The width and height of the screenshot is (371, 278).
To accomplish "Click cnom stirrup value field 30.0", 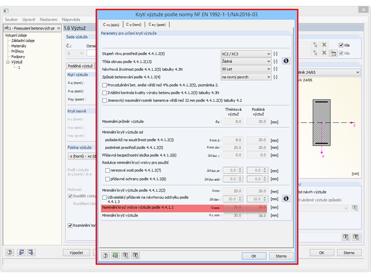I will pos(233,207).
